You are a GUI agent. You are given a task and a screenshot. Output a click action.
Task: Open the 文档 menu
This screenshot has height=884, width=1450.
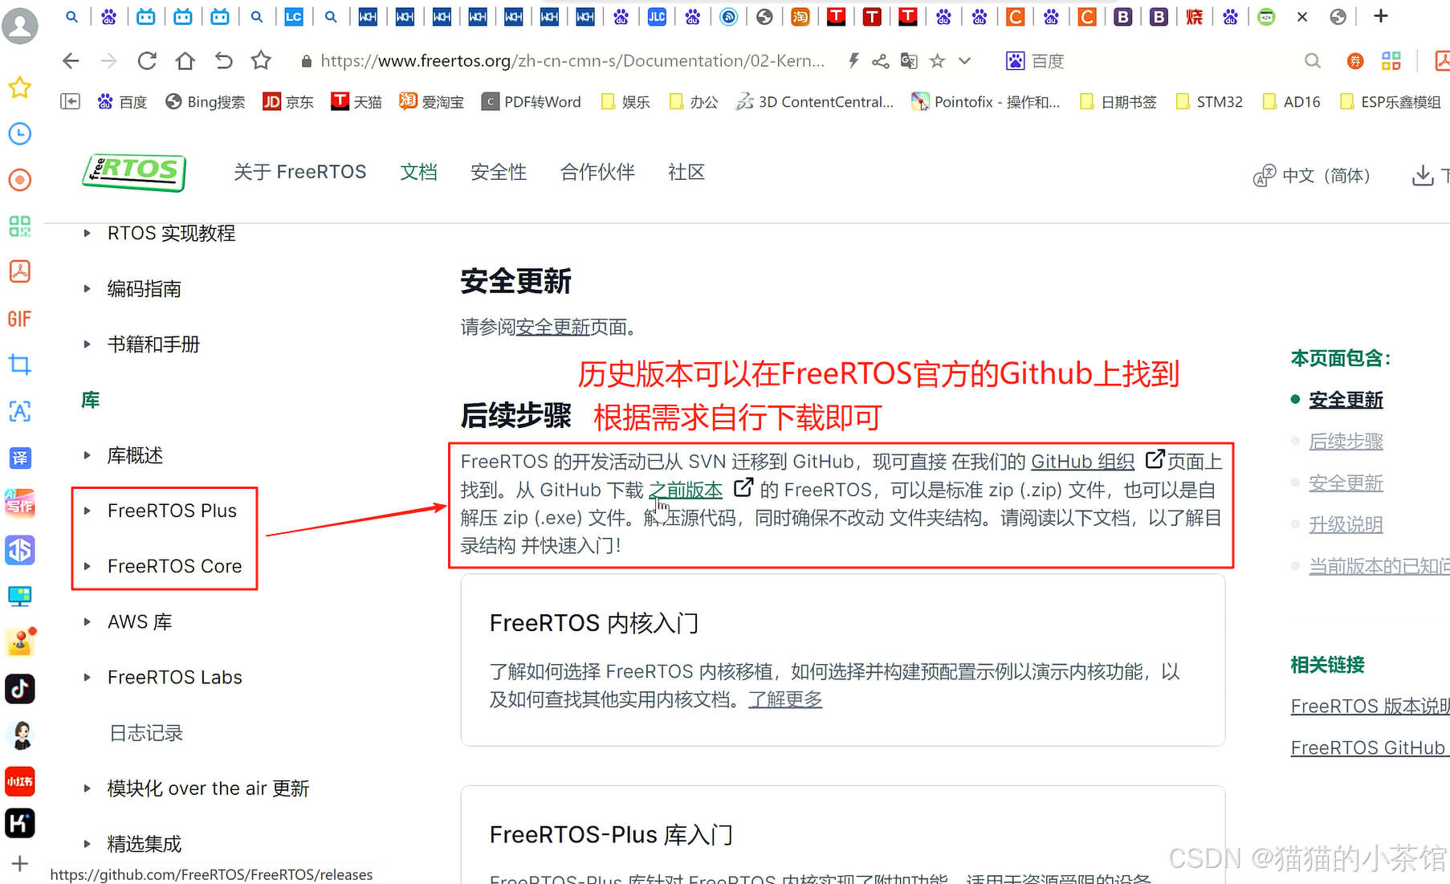click(x=418, y=172)
